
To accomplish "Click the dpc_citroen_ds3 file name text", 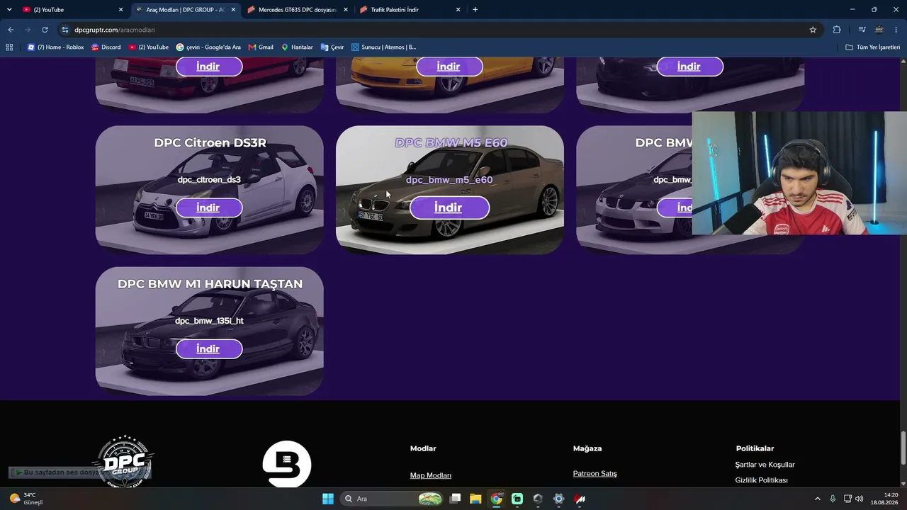I will [x=209, y=179].
